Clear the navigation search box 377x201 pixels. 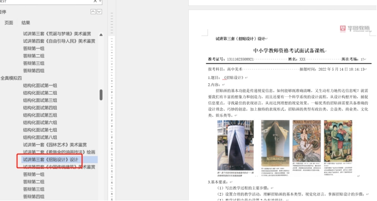(94, 1)
